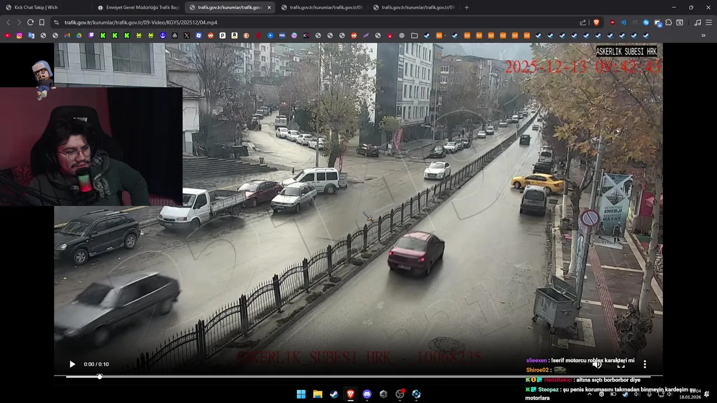Open the Amazon bookmark
Screen dimensions: 717x403
[234, 35]
